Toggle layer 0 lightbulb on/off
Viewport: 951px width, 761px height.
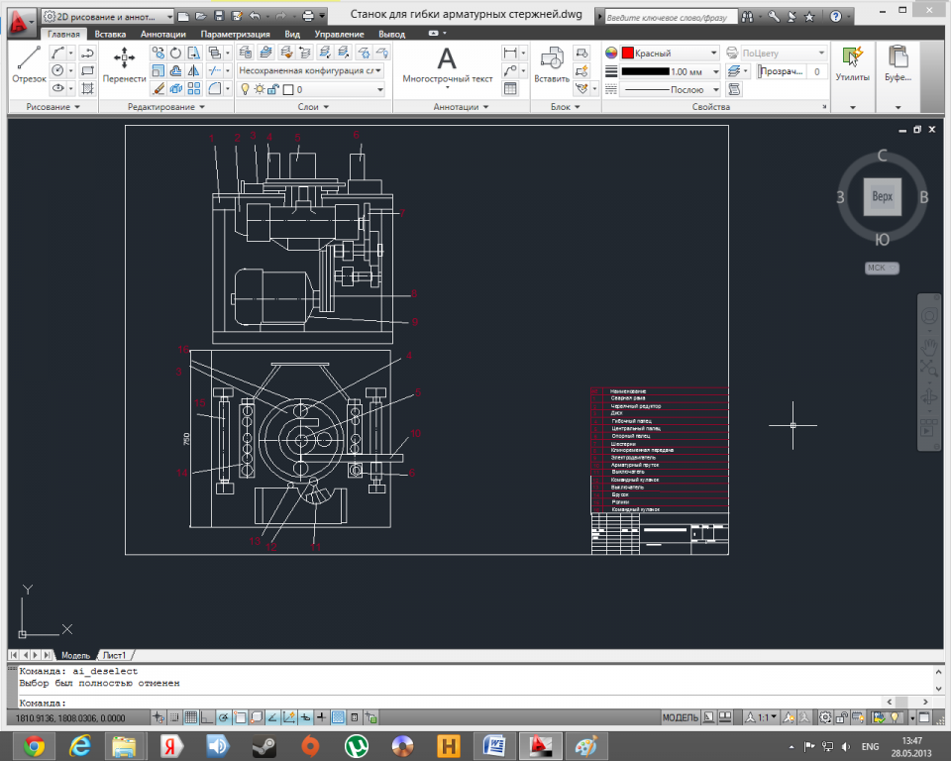pyautogui.click(x=245, y=89)
